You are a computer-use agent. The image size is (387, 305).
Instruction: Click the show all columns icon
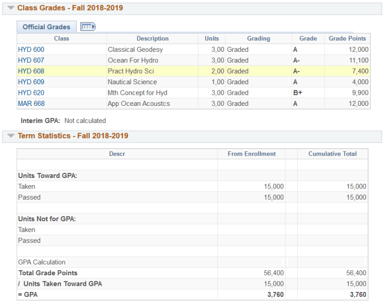coord(88,27)
